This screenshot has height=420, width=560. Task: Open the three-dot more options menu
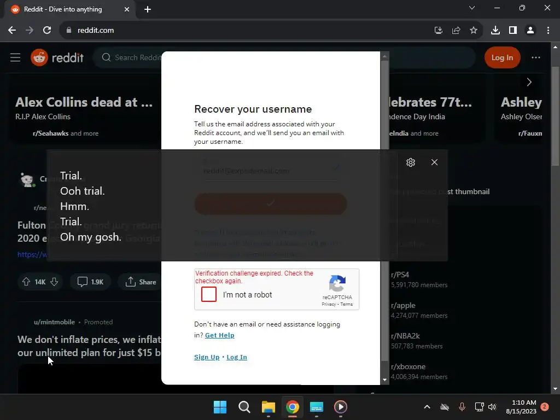(x=536, y=57)
